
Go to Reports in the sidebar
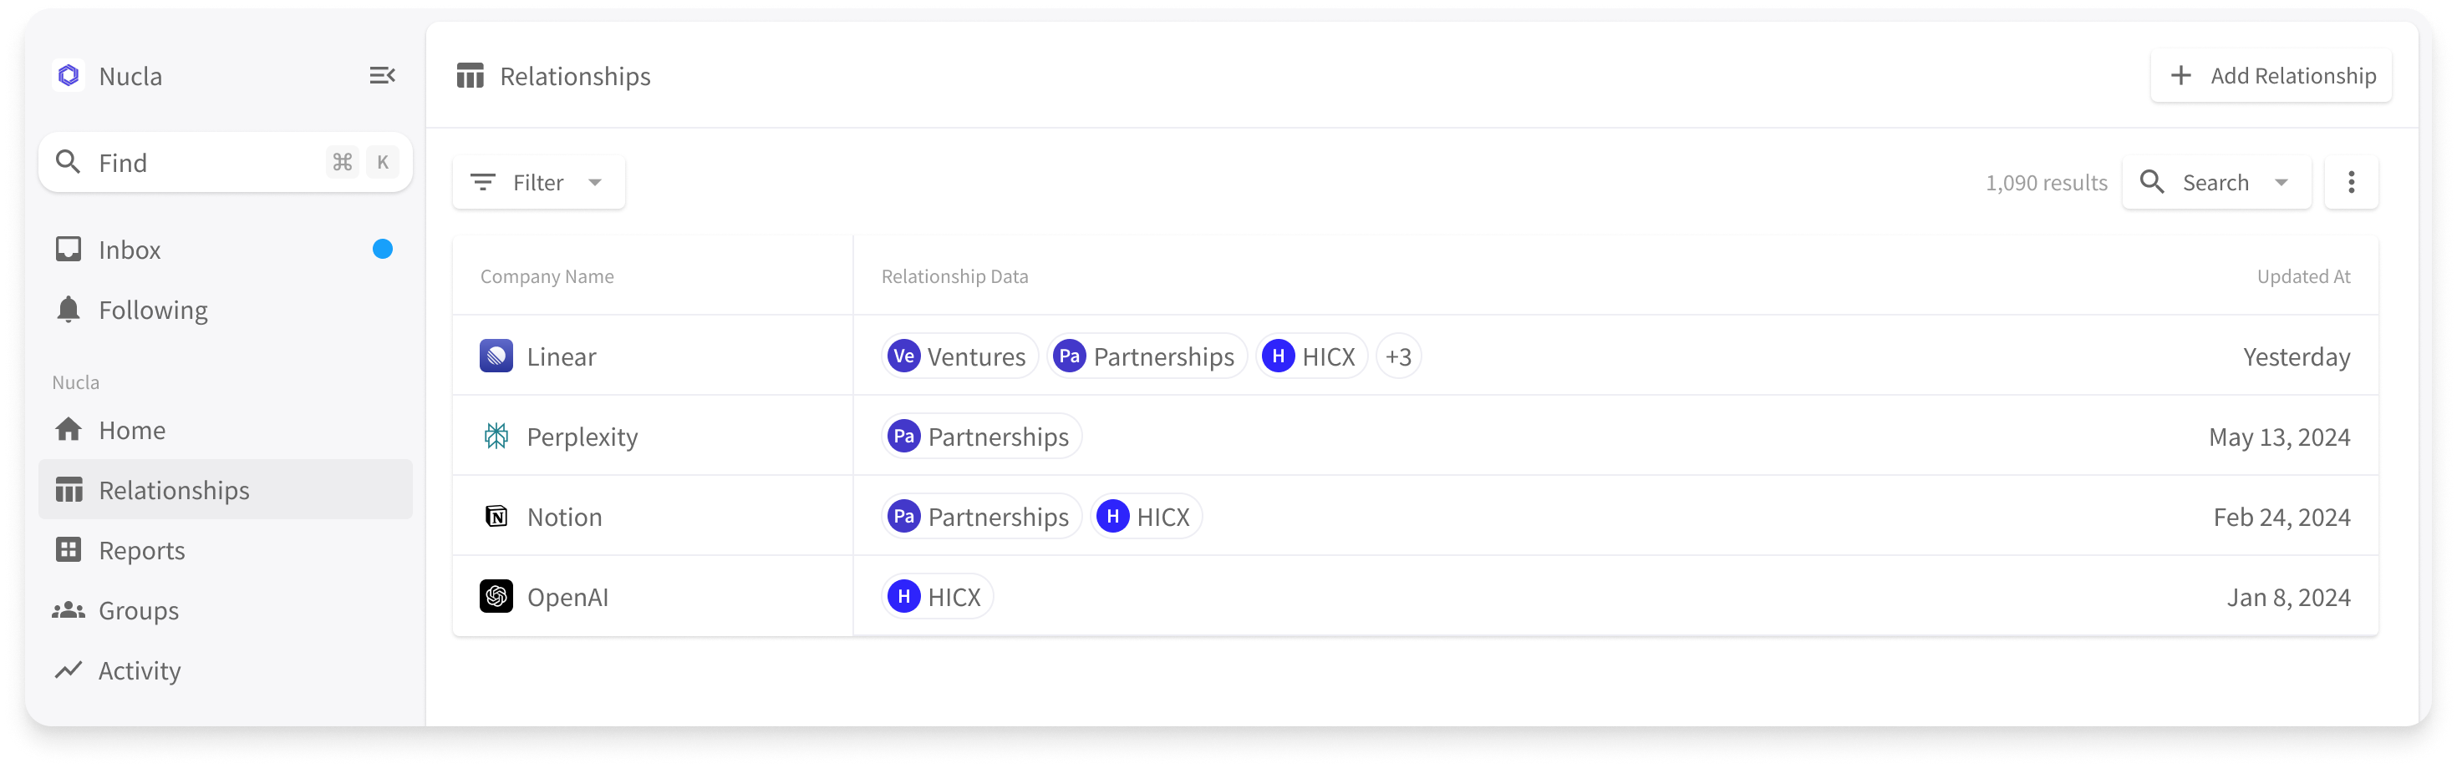point(141,551)
